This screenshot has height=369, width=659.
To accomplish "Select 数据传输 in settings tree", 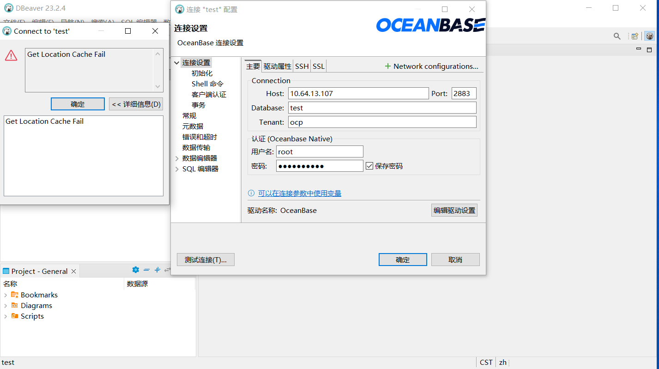I will pos(196,147).
